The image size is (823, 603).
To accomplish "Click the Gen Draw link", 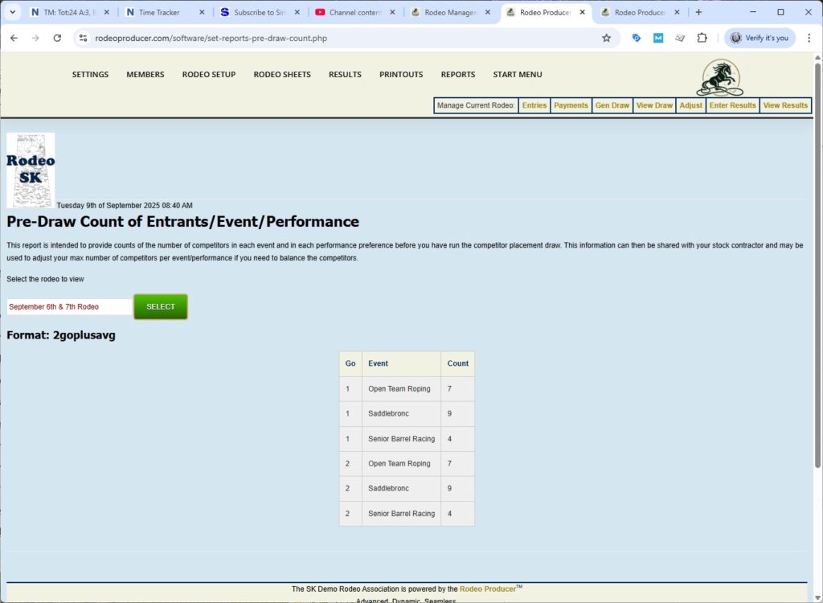I will pos(612,105).
